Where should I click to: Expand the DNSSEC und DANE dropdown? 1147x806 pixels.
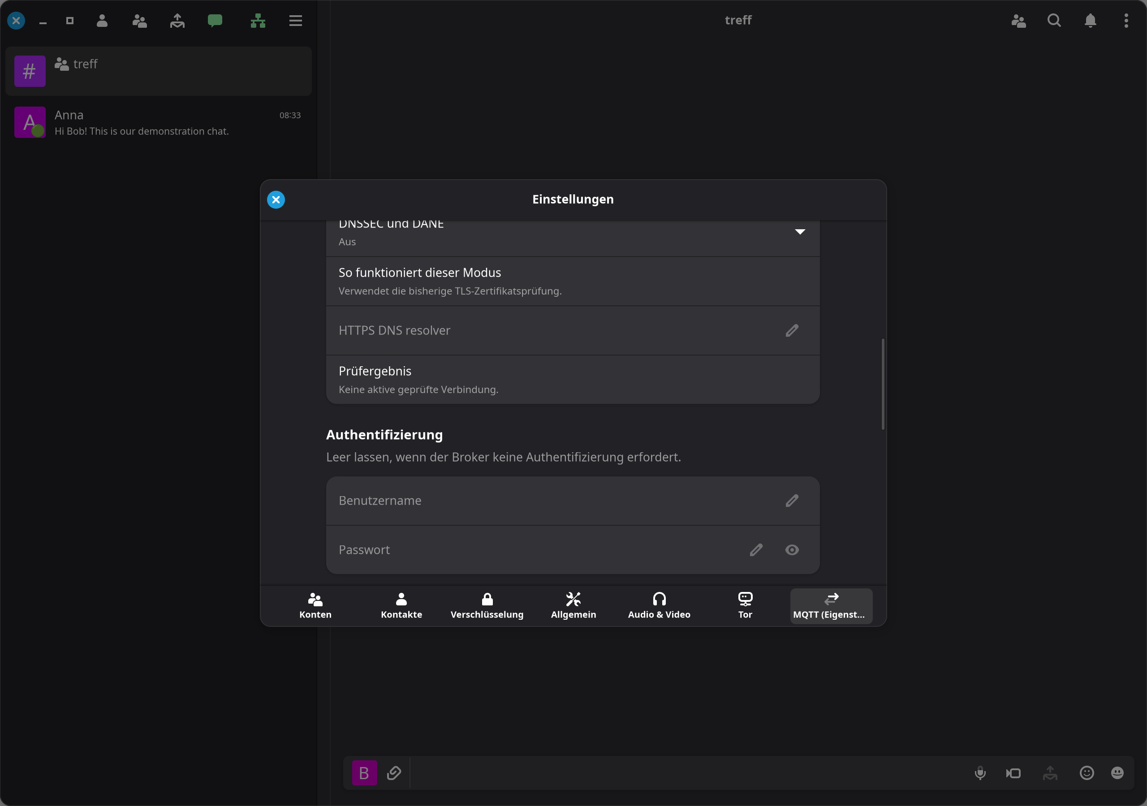click(x=800, y=232)
